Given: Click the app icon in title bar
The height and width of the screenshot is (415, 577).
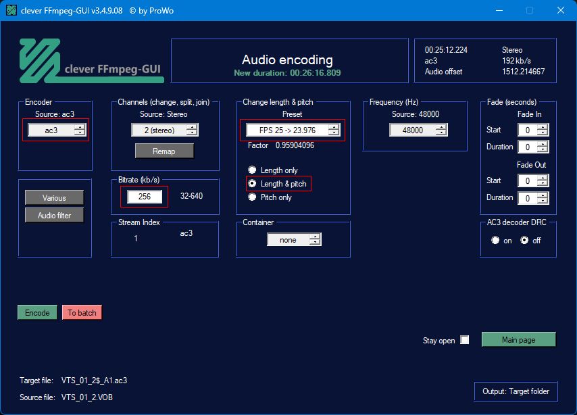Looking at the screenshot, I should (x=11, y=10).
